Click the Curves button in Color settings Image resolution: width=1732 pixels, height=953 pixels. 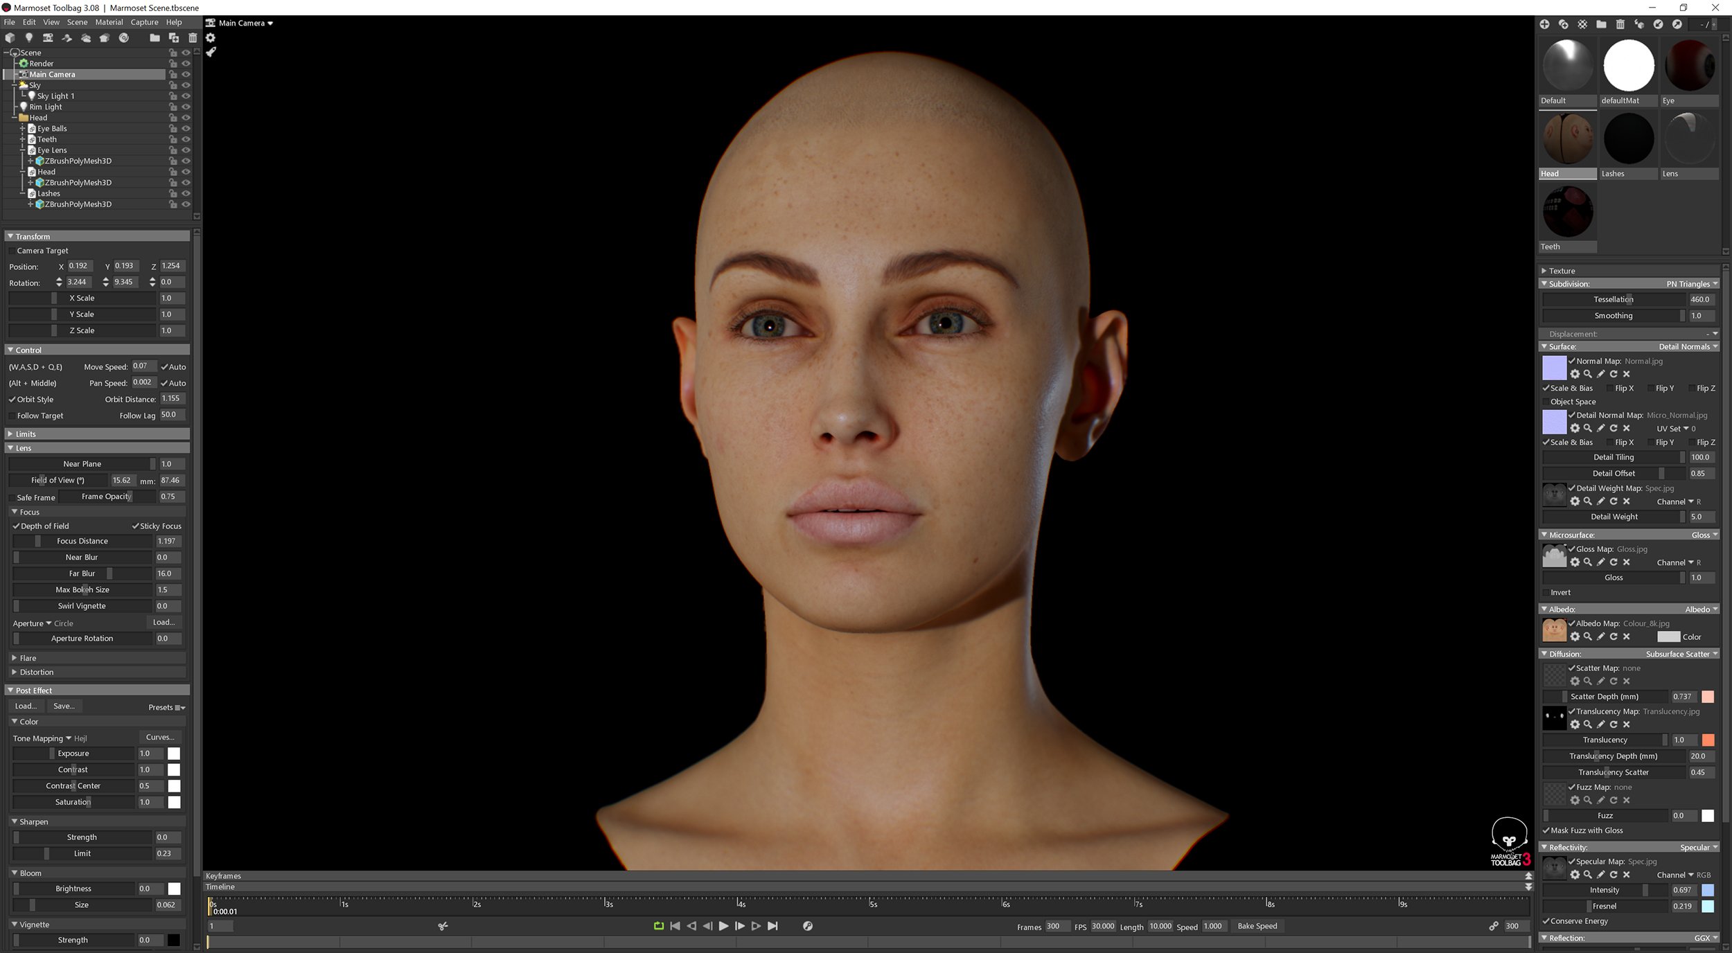click(159, 737)
